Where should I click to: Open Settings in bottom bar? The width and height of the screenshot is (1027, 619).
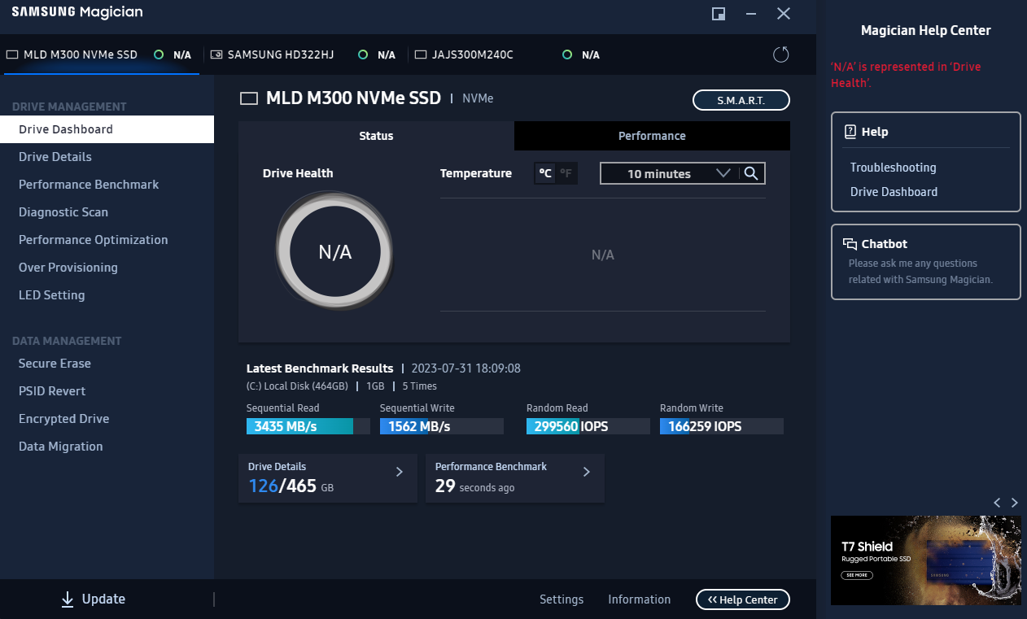[562, 599]
